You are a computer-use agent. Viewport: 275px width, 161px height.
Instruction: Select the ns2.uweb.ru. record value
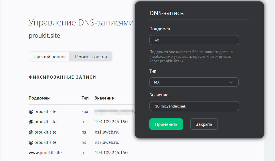[x=107, y=142]
